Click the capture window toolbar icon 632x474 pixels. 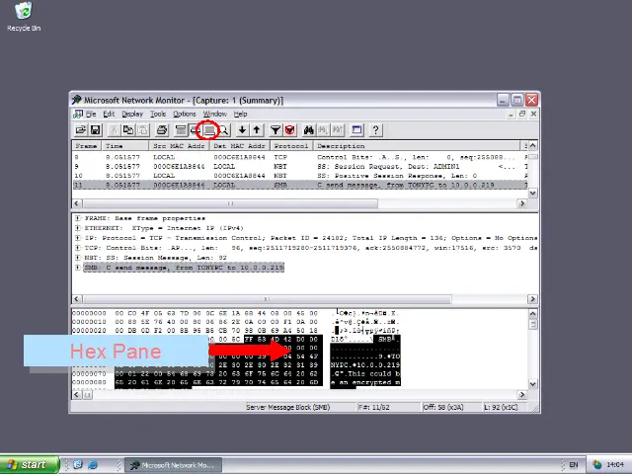tap(356, 129)
